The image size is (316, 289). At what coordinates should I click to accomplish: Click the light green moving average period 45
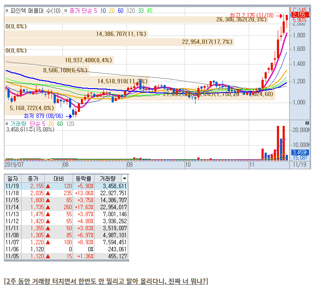click(149, 11)
